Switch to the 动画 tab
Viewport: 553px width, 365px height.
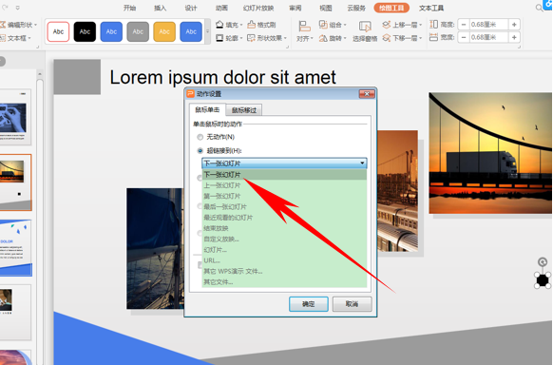point(221,8)
